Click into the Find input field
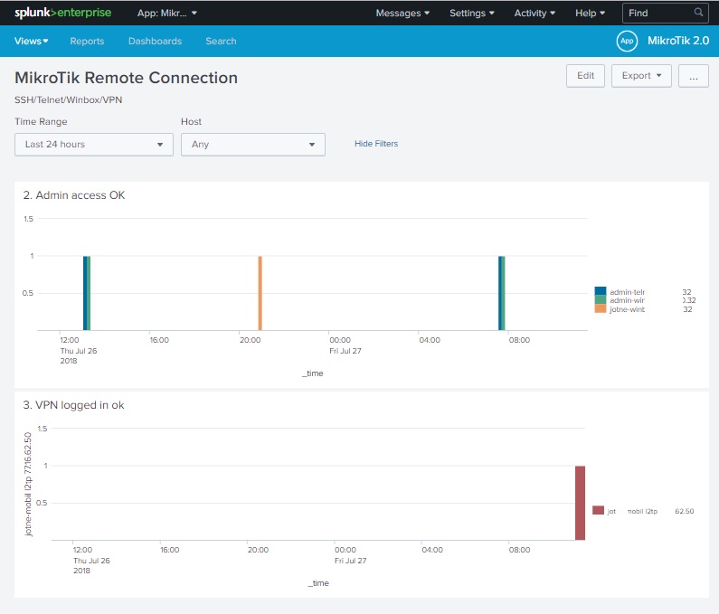The image size is (719, 614). click(658, 14)
